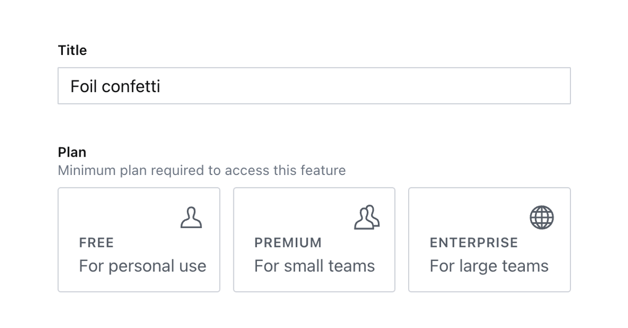The image size is (628, 328).
Task: Click the PREMIUM label text
Action: coord(288,242)
